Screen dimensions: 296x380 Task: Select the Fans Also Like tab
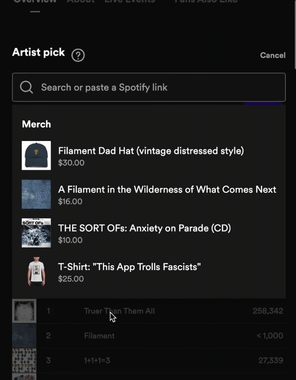206,2
